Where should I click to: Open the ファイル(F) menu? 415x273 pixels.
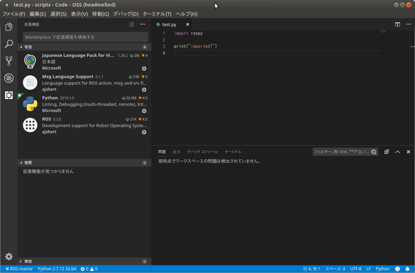click(14, 14)
